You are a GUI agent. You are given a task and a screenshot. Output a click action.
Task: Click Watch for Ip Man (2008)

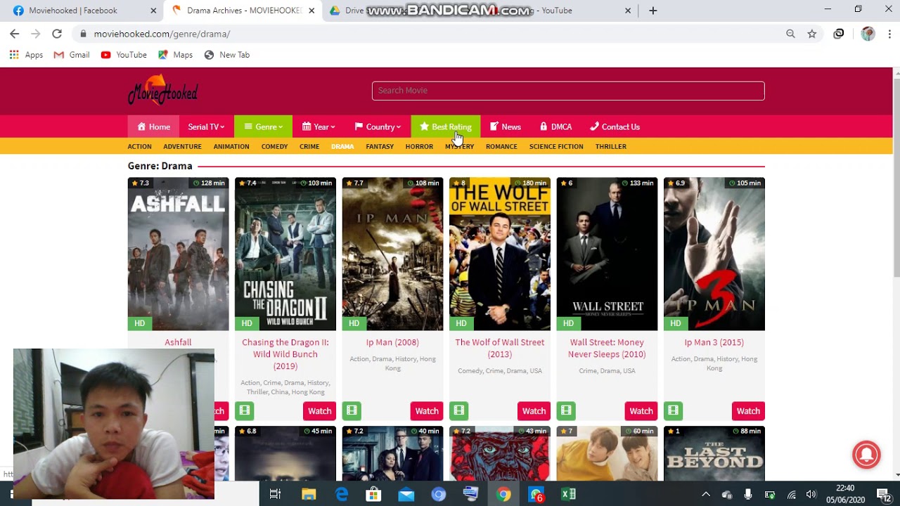(x=427, y=411)
